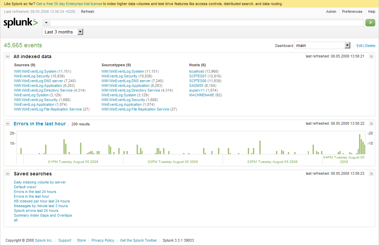
Task: Run saved search Splunk errors last 24 hours
Action: [36, 211]
